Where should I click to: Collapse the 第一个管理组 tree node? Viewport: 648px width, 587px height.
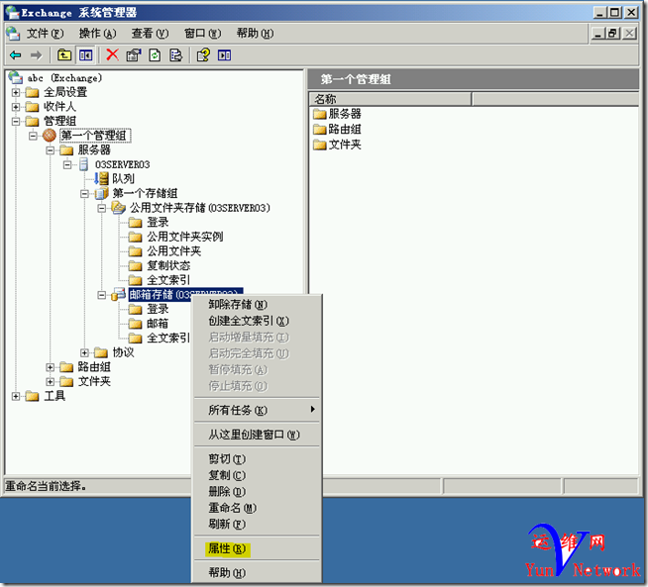pyautogui.click(x=33, y=136)
